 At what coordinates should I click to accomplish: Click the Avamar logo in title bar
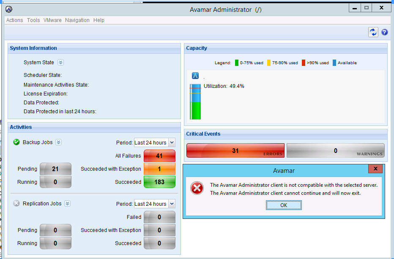pos(9,10)
